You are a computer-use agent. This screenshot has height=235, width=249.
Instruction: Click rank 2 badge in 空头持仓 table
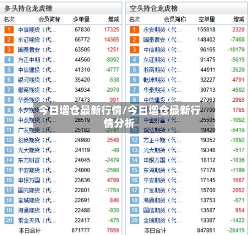click(134, 40)
